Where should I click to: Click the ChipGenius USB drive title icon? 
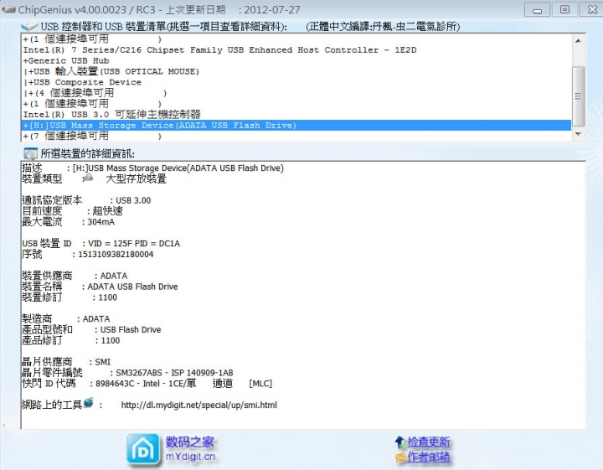[x=8, y=9]
